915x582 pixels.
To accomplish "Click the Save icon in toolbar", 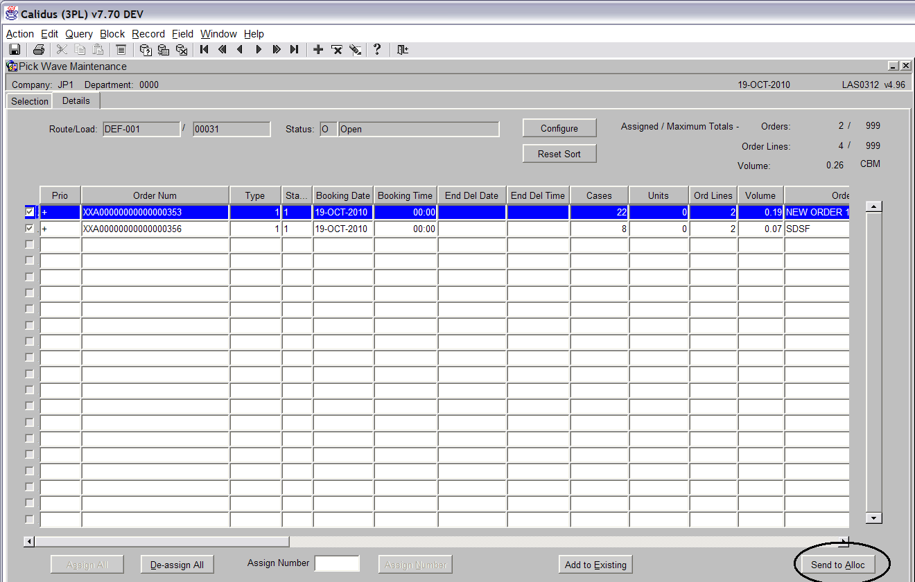I will click(15, 49).
